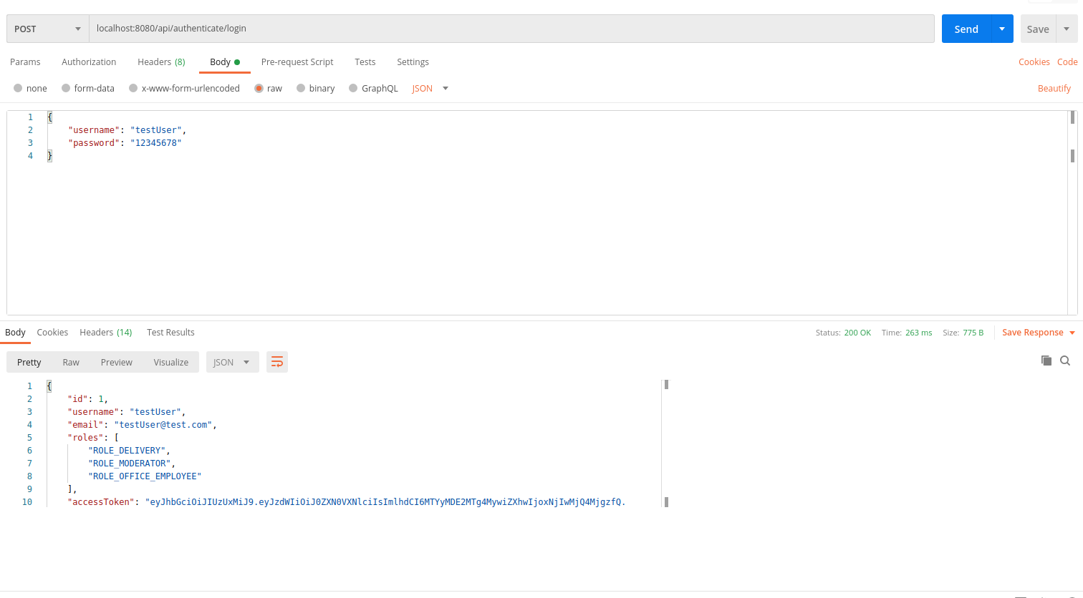Open the Cookies link
The height and width of the screenshot is (598, 1083).
1034,62
